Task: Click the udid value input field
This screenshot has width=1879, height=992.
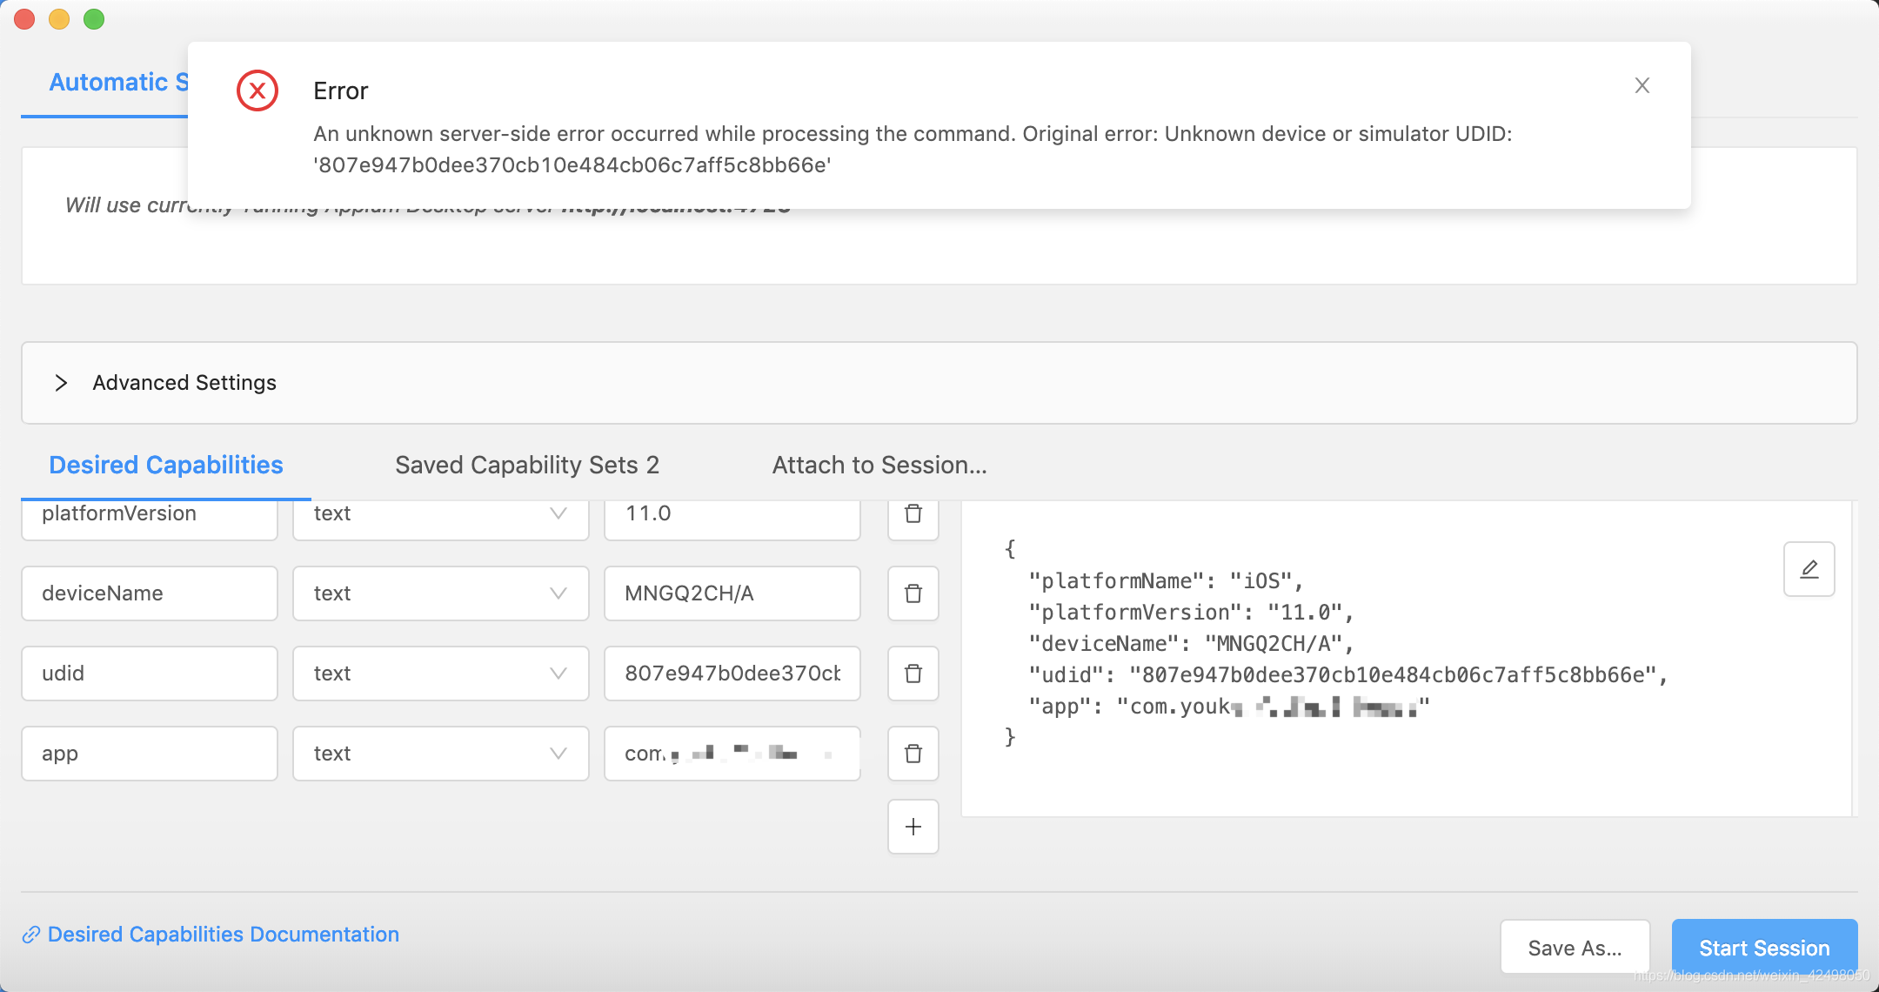Action: [732, 674]
